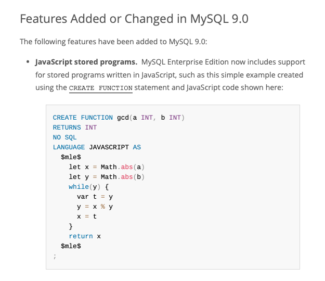Click the bold "JavaScript stored programs." text
Screen dimensions: 325x281
(85, 62)
